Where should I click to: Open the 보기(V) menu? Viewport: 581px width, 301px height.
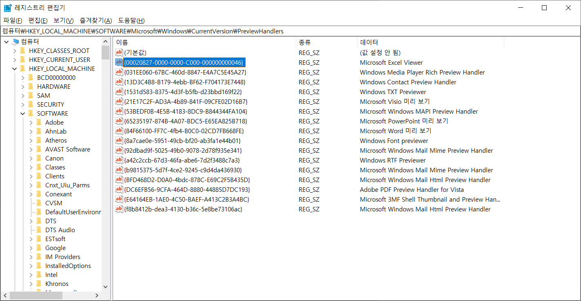coord(64,20)
